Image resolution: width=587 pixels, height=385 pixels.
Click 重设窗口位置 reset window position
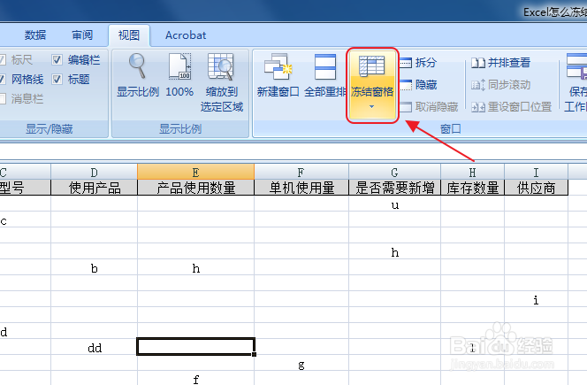click(x=511, y=107)
